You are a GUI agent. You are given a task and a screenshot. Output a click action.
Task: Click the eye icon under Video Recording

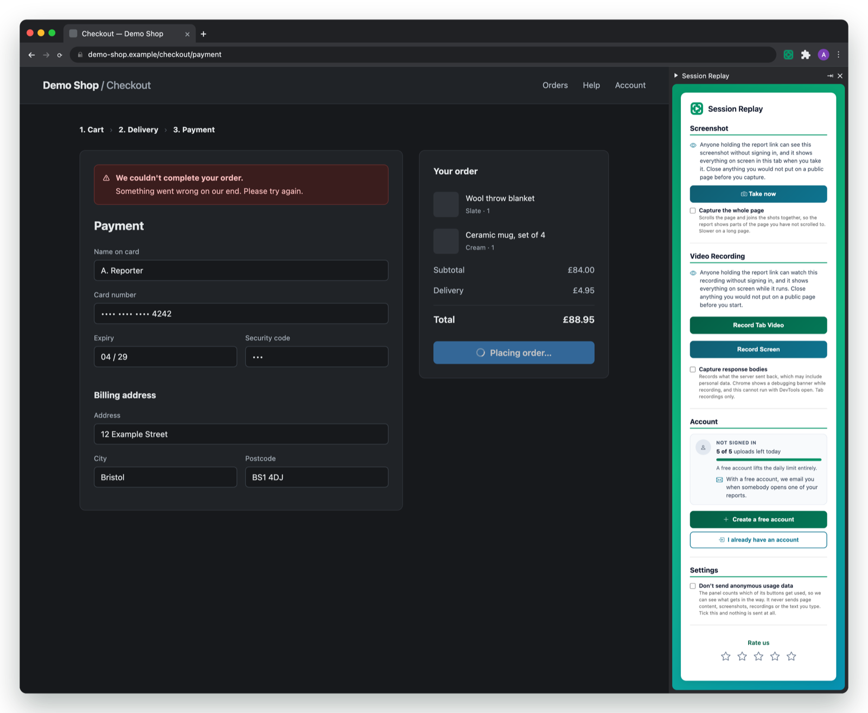(x=693, y=273)
